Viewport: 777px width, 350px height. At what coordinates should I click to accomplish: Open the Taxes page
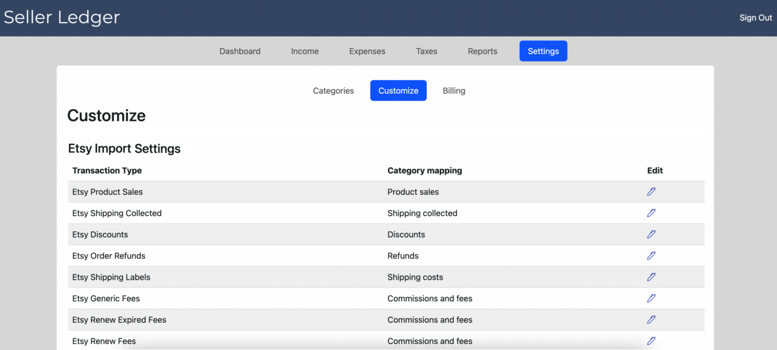[426, 50]
